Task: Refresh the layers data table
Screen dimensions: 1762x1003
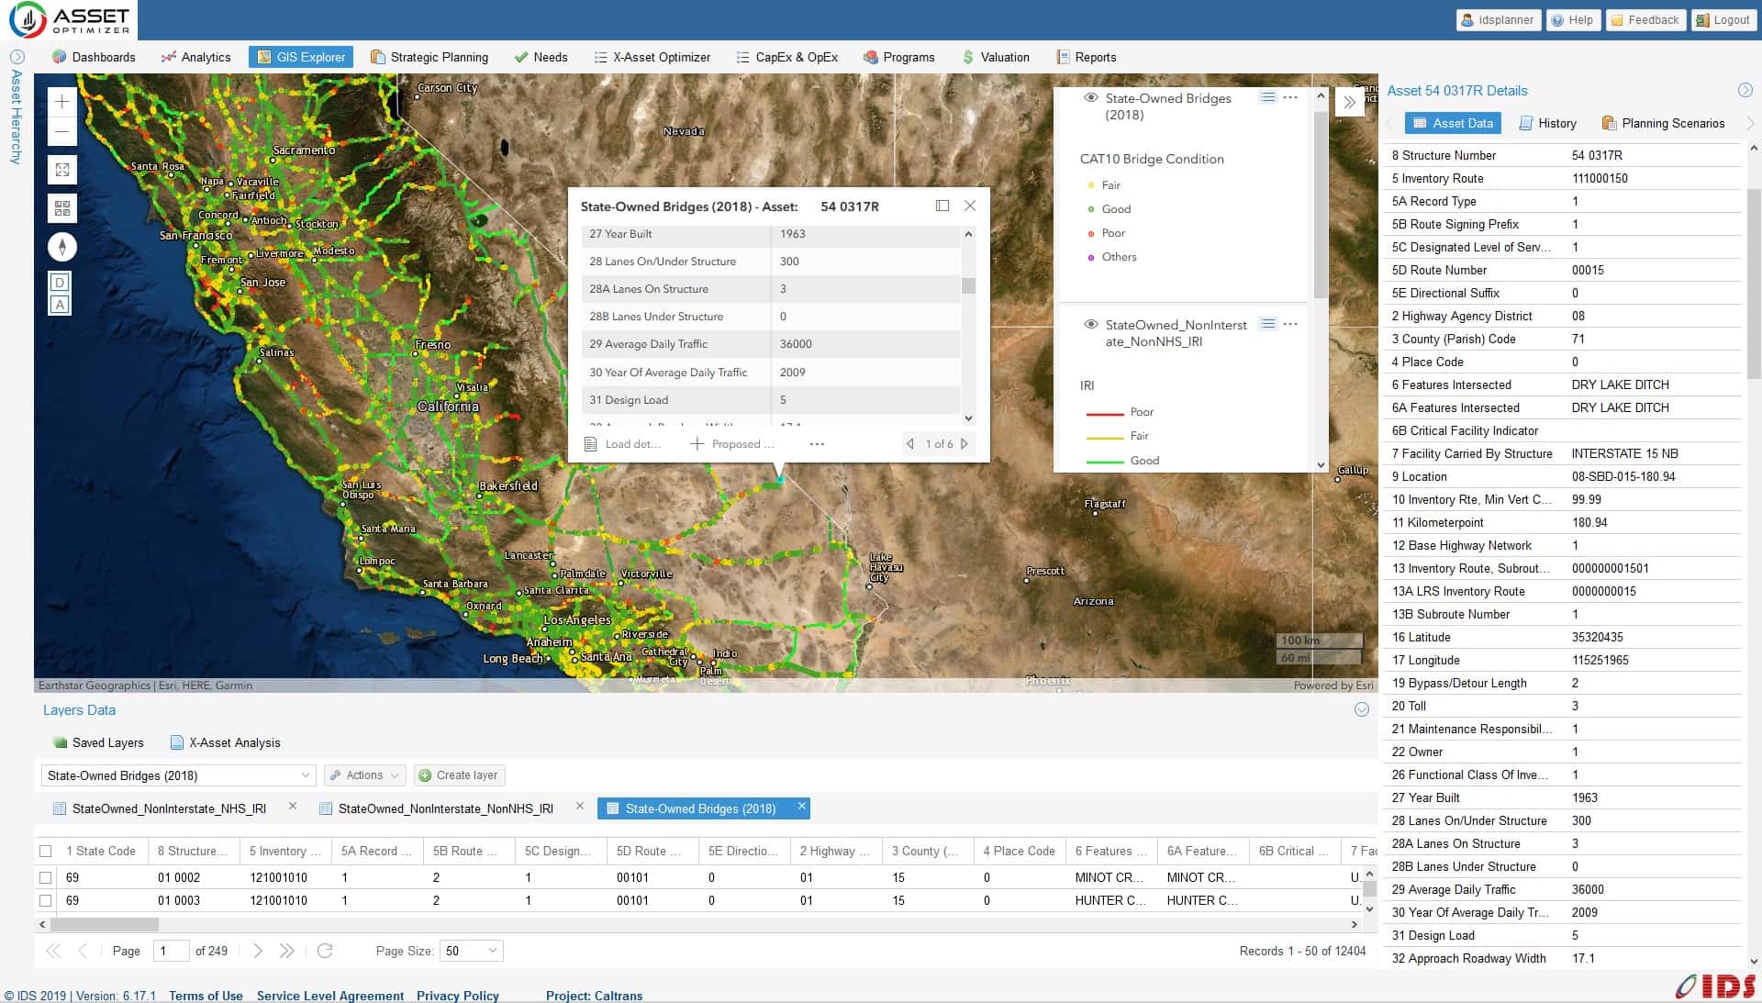Action: pyautogui.click(x=325, y=951)
